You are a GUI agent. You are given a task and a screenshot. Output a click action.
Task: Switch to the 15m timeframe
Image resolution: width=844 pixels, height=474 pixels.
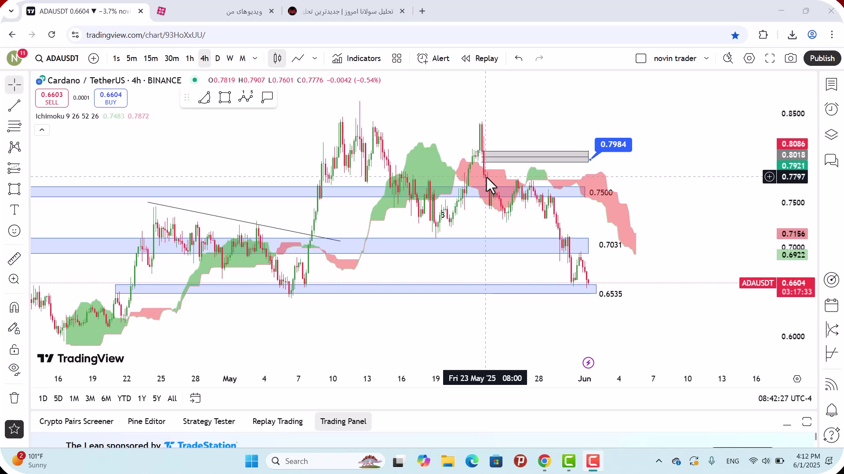151,58
